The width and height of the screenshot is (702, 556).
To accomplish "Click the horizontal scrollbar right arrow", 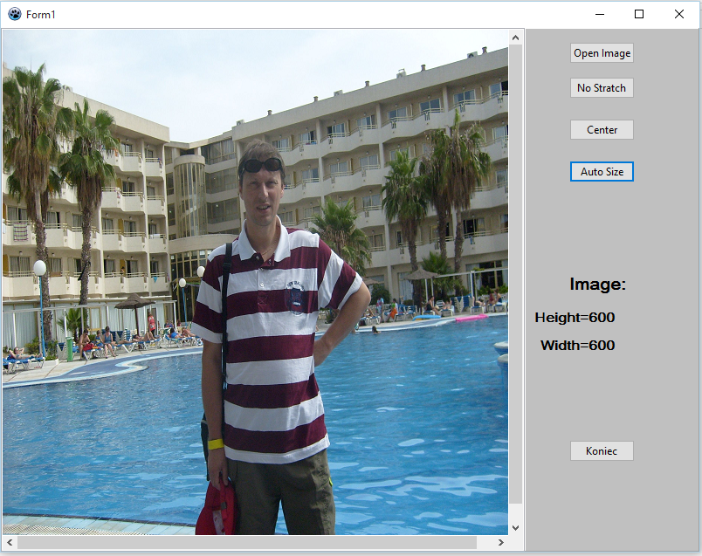I will pyautogui.click(x=501, y=543).
